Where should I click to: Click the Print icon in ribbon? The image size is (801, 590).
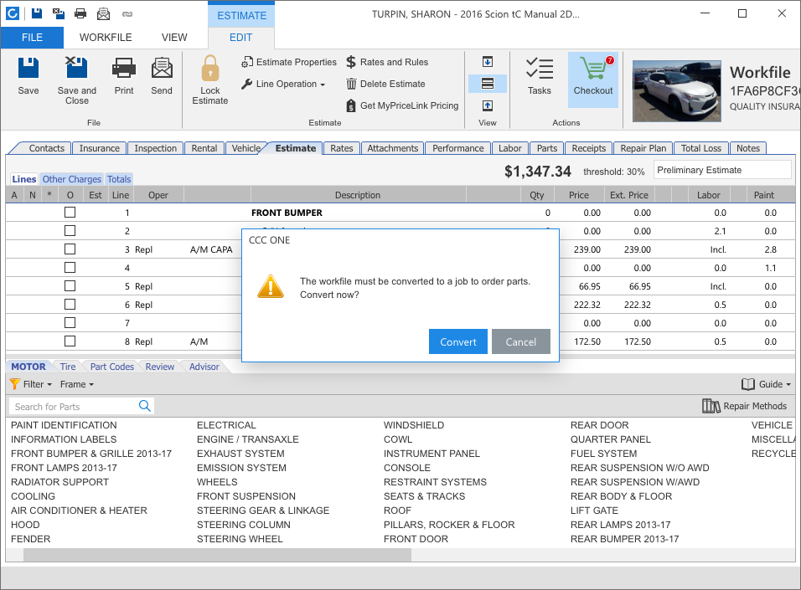tap(124, 68)
